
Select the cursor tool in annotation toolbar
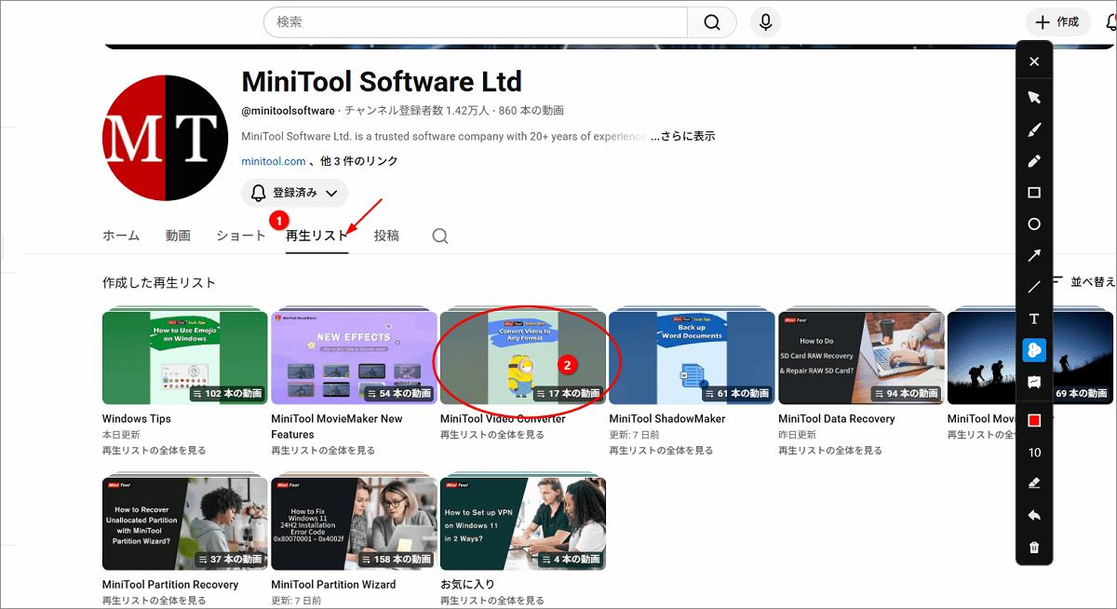click(x=1033, y=97)
